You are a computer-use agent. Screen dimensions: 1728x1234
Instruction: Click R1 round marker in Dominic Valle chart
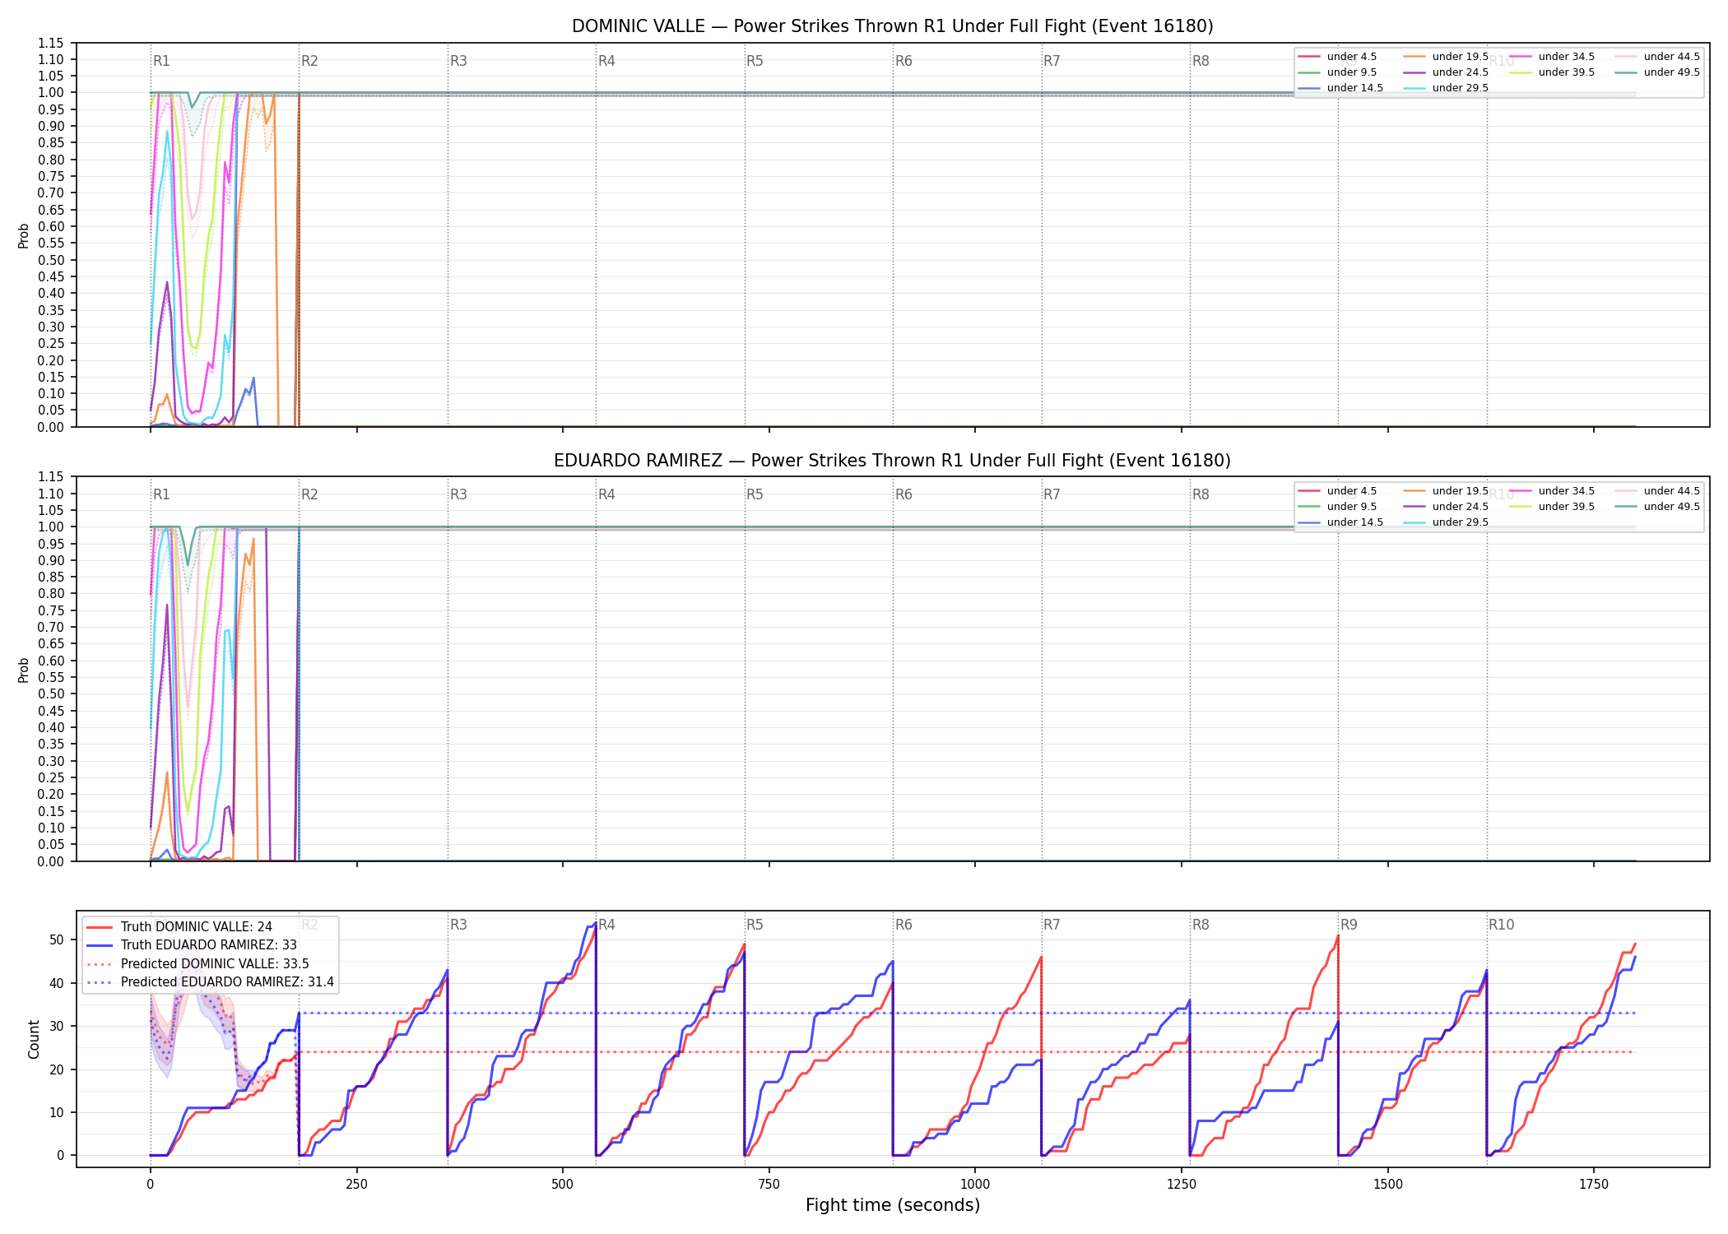pos(161,61)
